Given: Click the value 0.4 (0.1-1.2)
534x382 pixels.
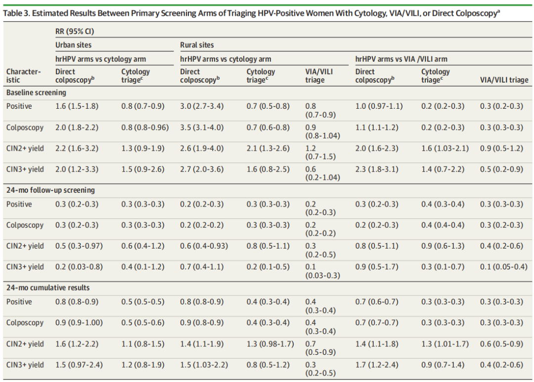Looking at the screenshot, I should pos(143,267).
